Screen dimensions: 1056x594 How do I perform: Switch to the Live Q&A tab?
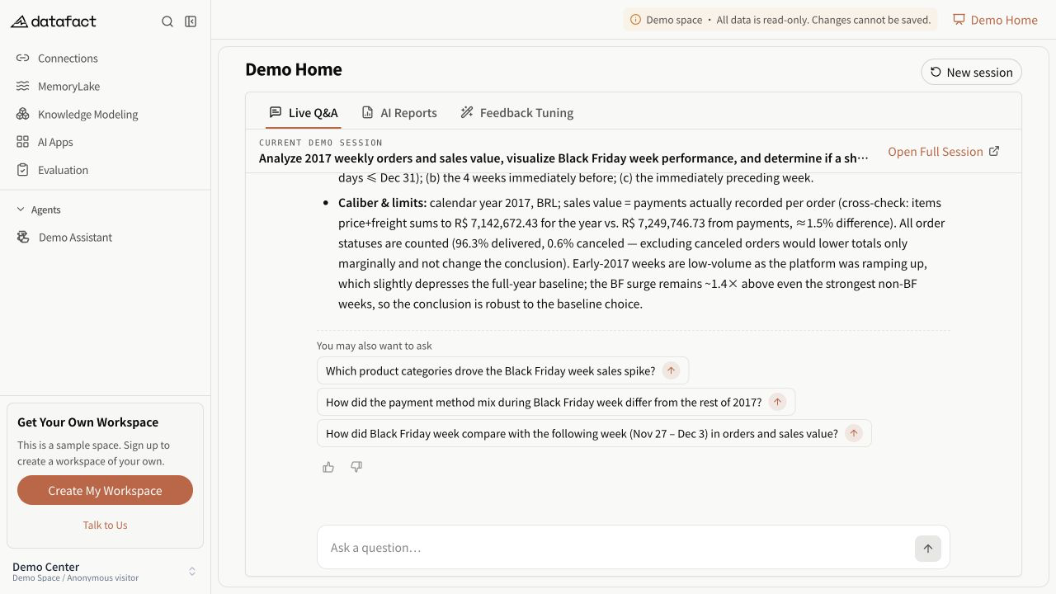click(304, 113)
